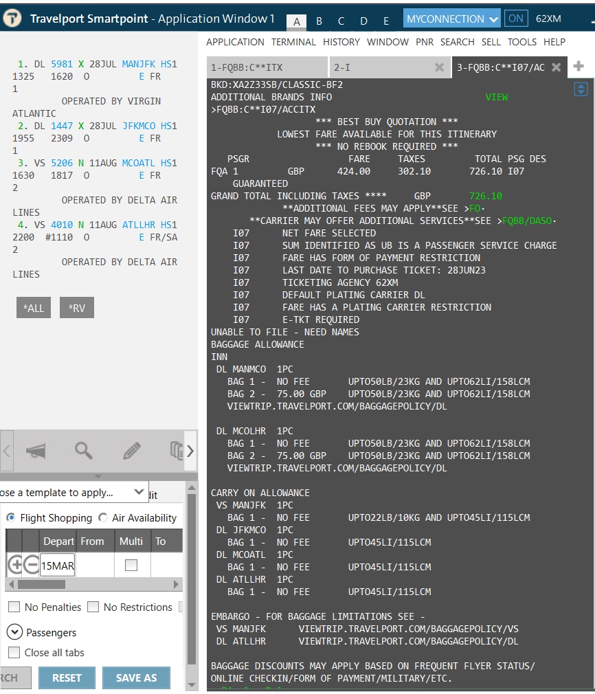Click flight number 5981 in segment 1
Viewport: 595px width, 694px height.
point(62,64)
